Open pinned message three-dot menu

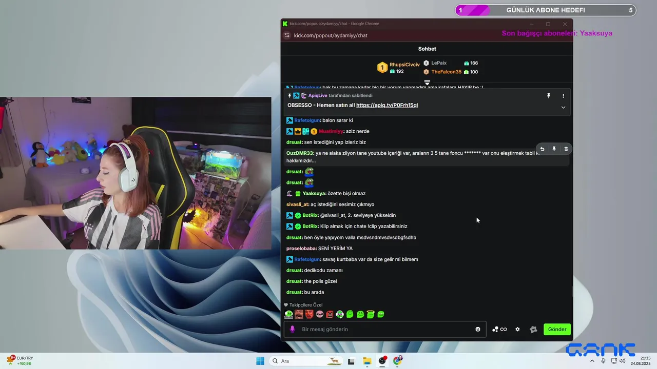point(563,96)
